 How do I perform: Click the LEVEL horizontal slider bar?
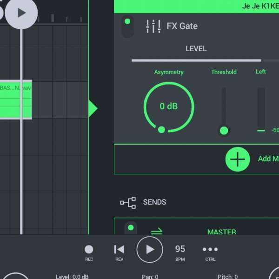[x=196, y=60]
